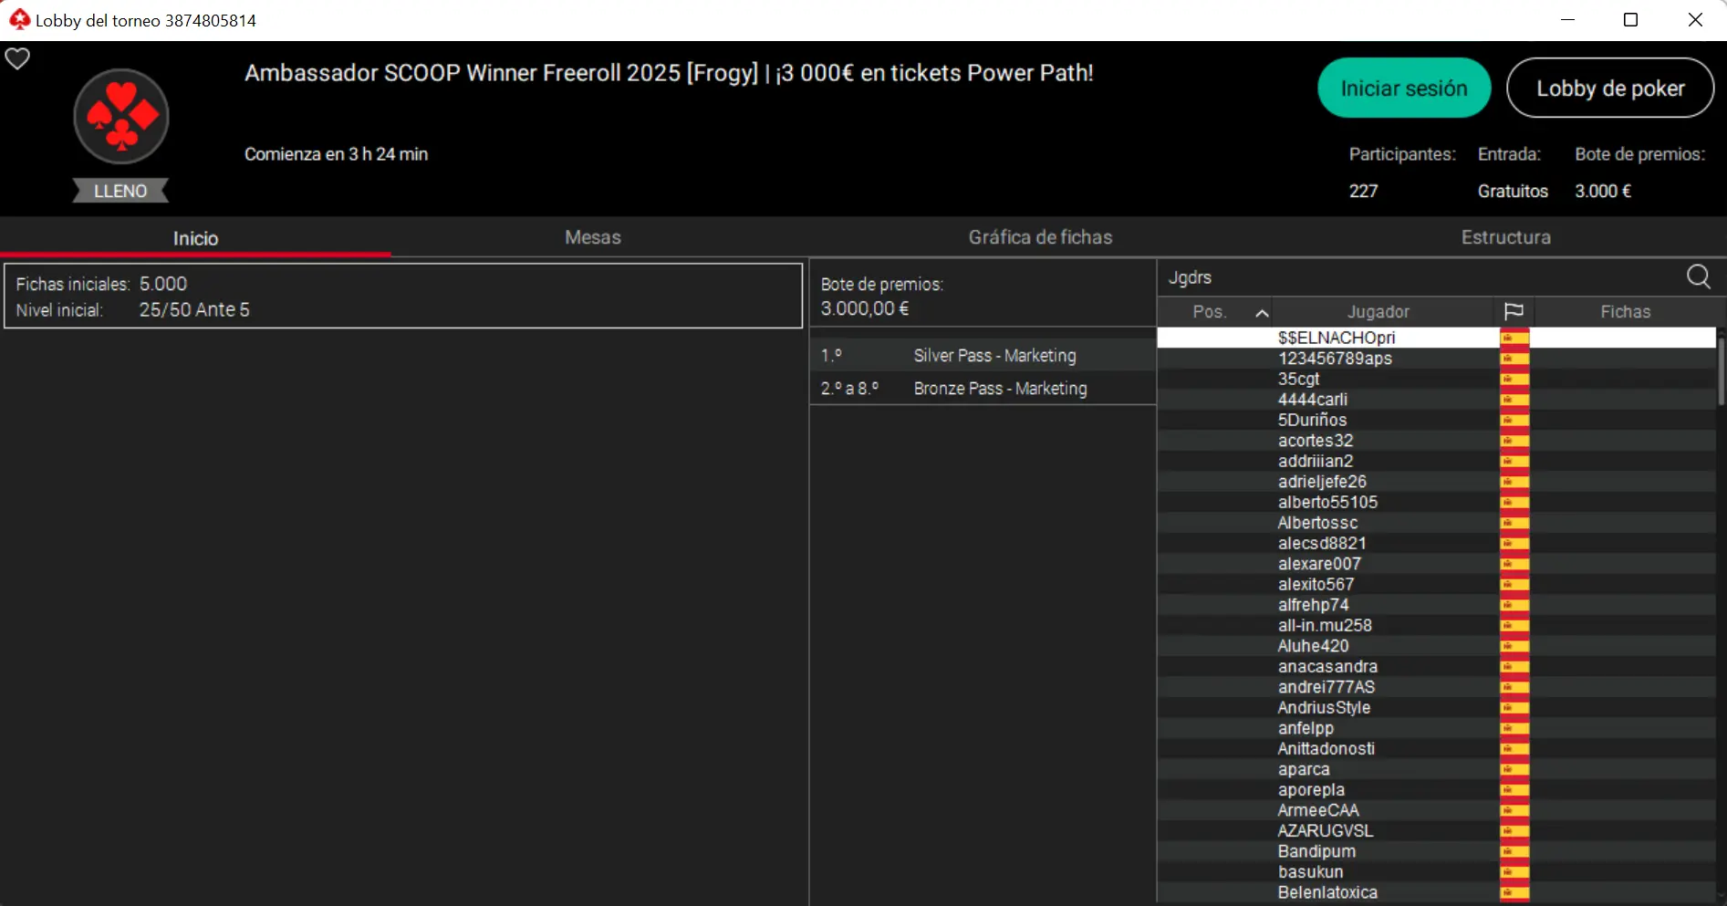
Task: Open the Lobby de poker button
Action: point(1610,88)
